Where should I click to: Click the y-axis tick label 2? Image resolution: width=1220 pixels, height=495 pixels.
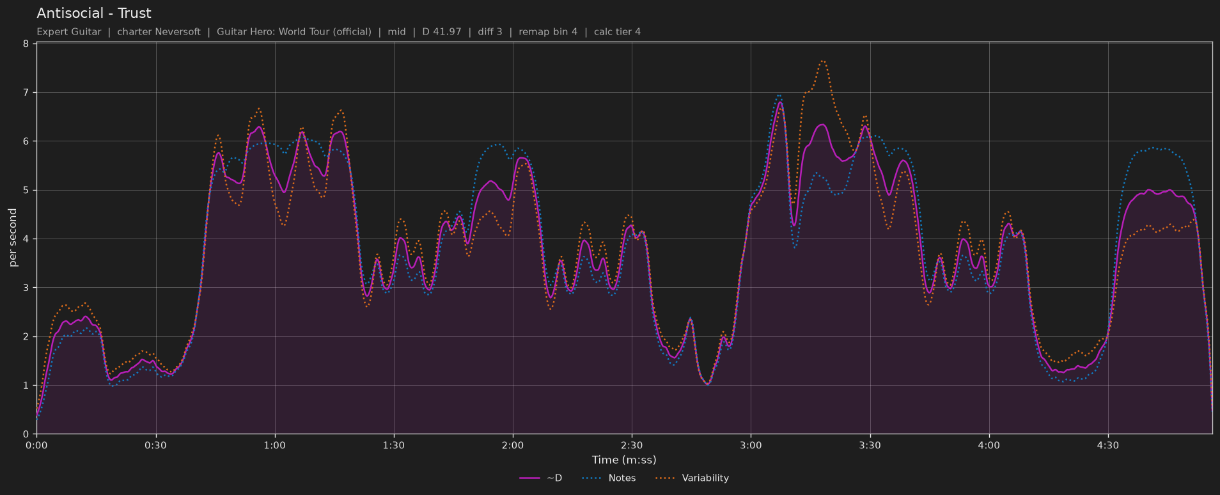[26, 337]
